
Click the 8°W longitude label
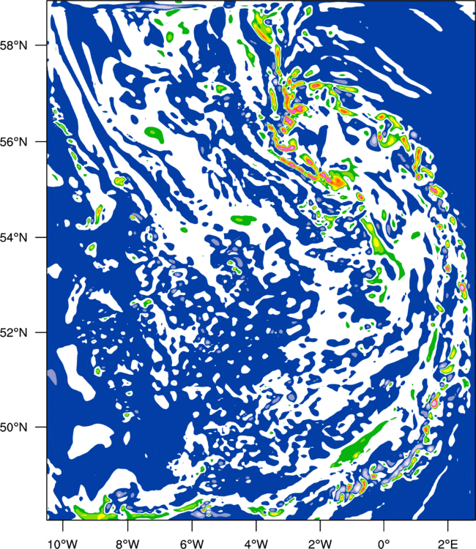[x=127, y=543]
